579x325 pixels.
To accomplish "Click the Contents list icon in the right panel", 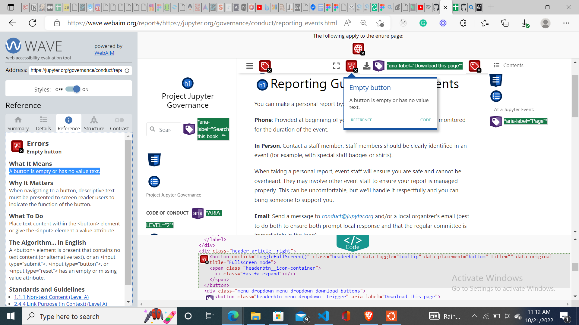I will pos(496,65).
